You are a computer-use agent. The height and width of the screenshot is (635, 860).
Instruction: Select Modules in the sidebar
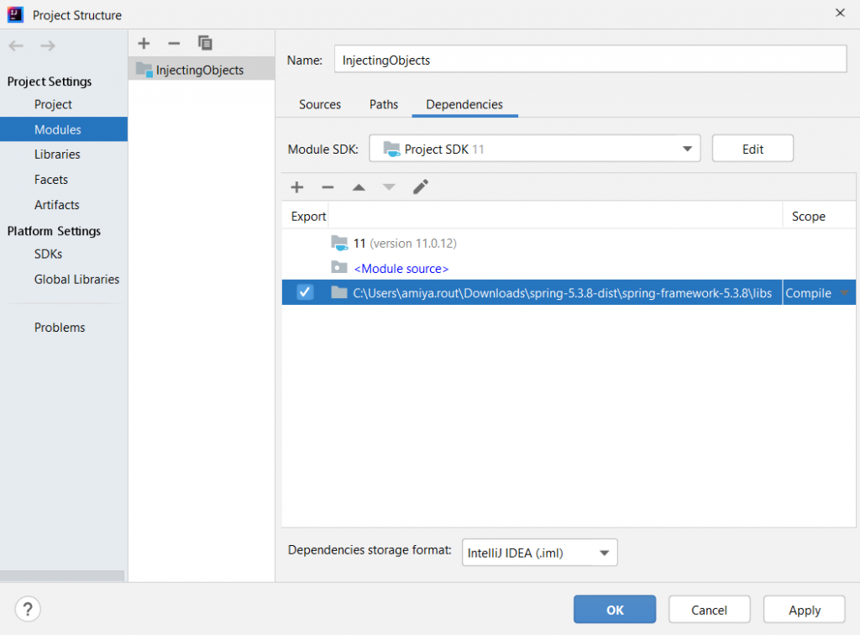coord(64,129)
